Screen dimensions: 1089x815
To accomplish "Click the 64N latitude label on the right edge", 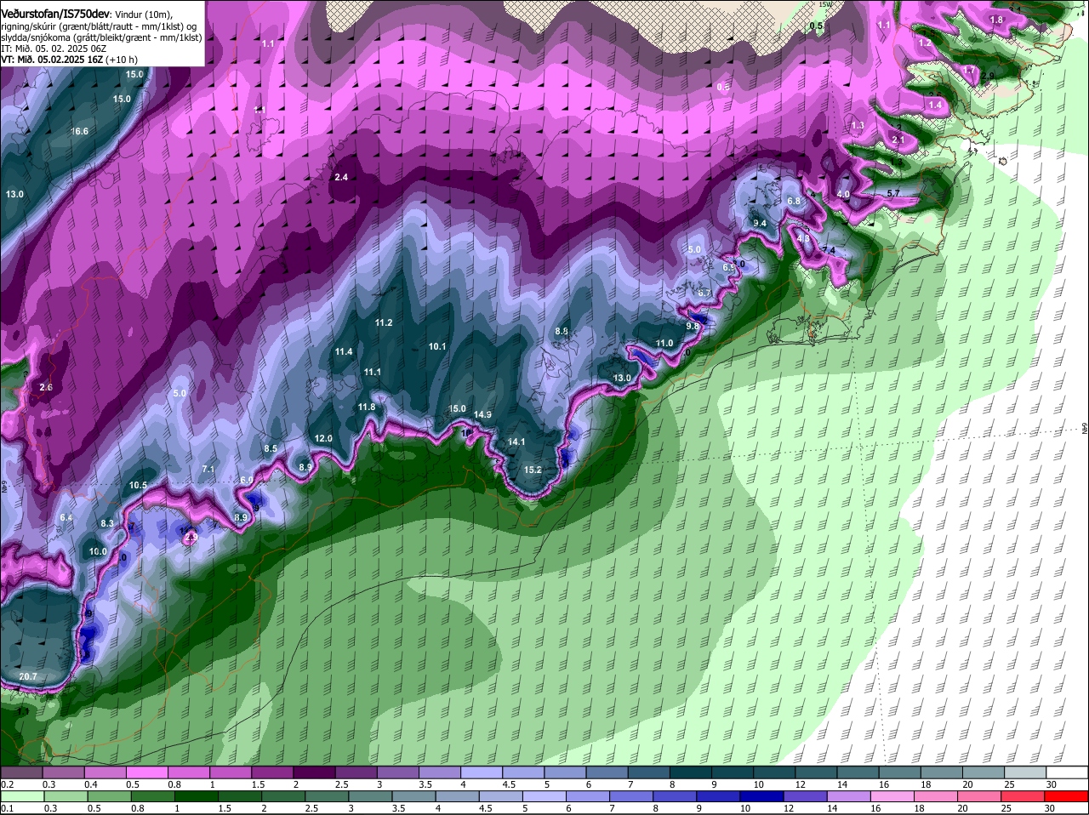I will point(1085,427).
